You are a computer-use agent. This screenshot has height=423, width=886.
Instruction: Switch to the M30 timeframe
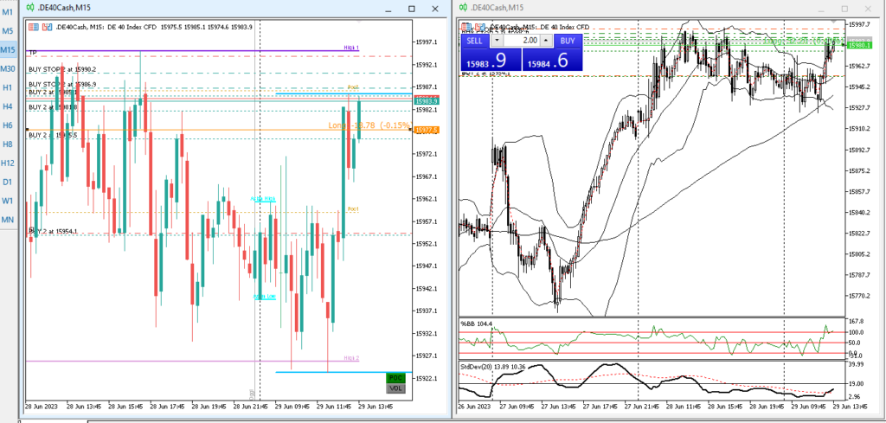(x=7, y=68)
